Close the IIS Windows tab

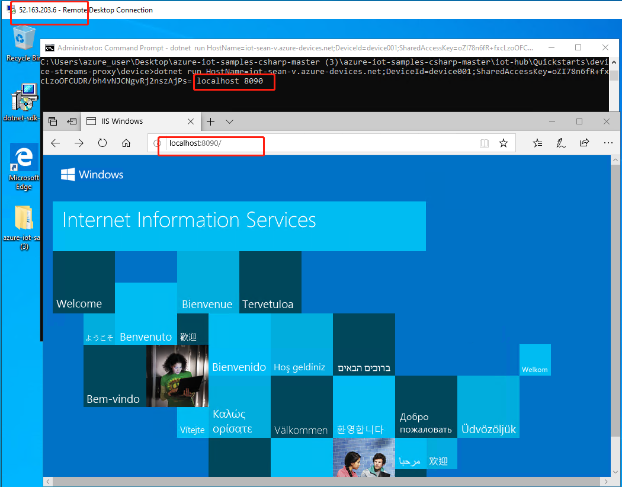tap(191, 121)
